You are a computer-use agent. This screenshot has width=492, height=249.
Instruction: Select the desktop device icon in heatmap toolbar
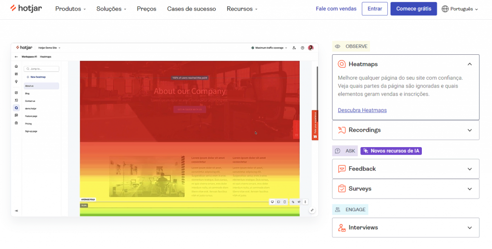tap(272, 202)
